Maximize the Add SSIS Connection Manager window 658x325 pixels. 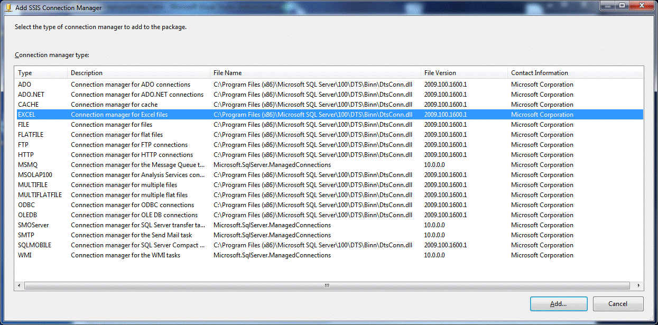tap(622, 6)
